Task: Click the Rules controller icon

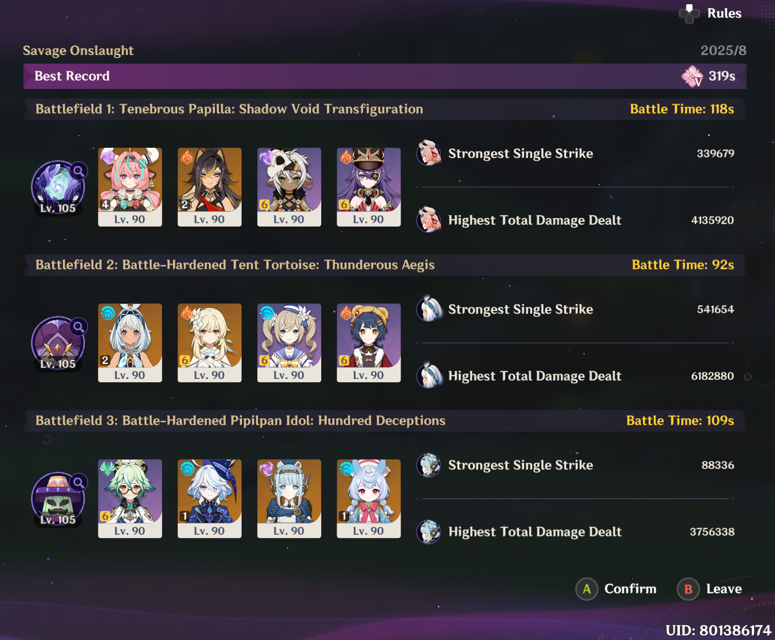Action: tap(689, 14)
